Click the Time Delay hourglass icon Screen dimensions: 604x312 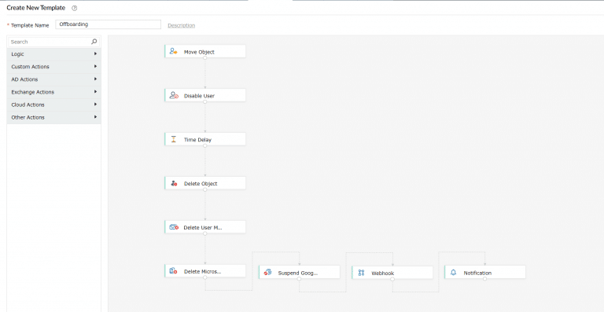pos(173,139)
